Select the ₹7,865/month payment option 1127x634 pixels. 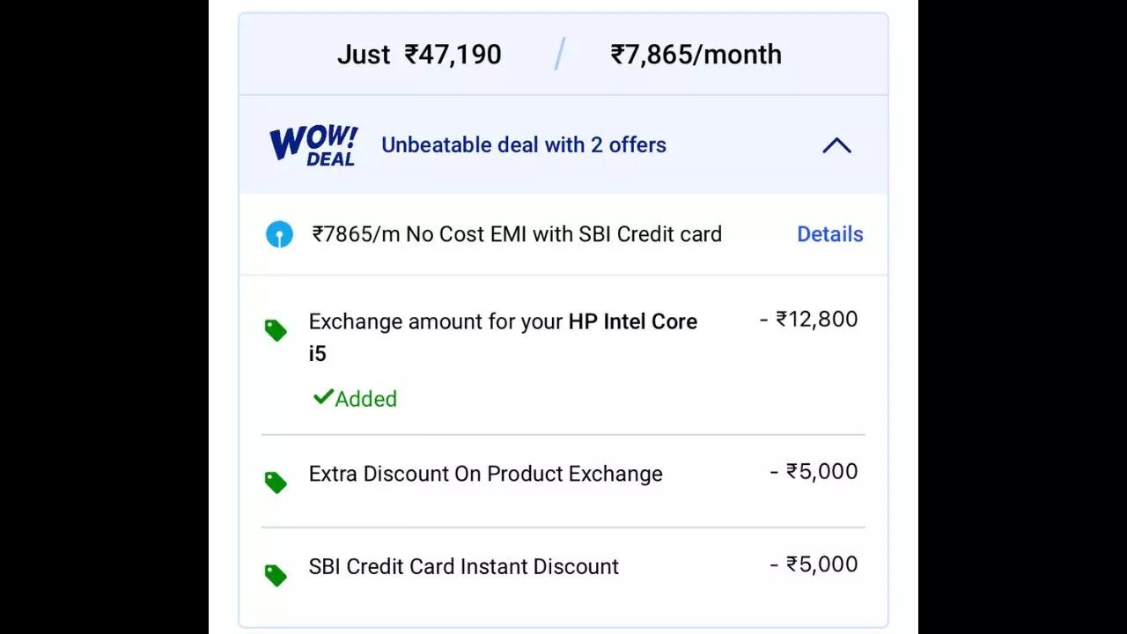[696, 54]
